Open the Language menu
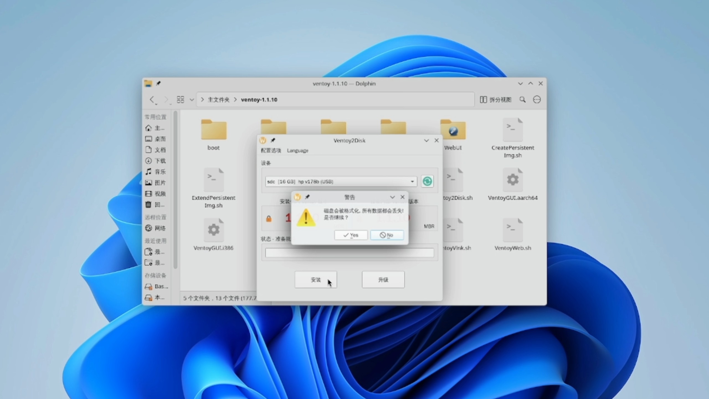Viewport: 709px width, 399px height. pyautogui.click(x=297, y=150)
